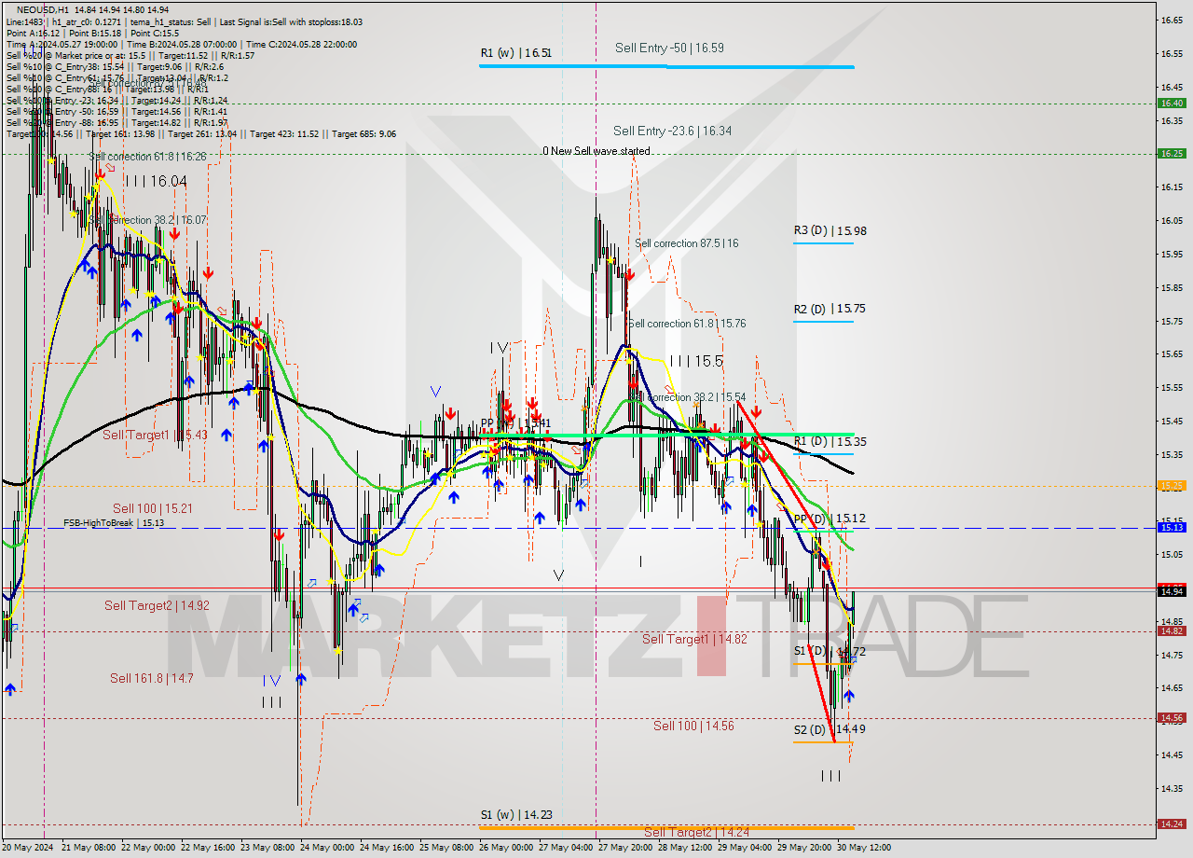Click '23 May 08:00' on the time axis
Image resolution: width=1193 pixels, height=858 pixels.
click(x=267, y=848)
